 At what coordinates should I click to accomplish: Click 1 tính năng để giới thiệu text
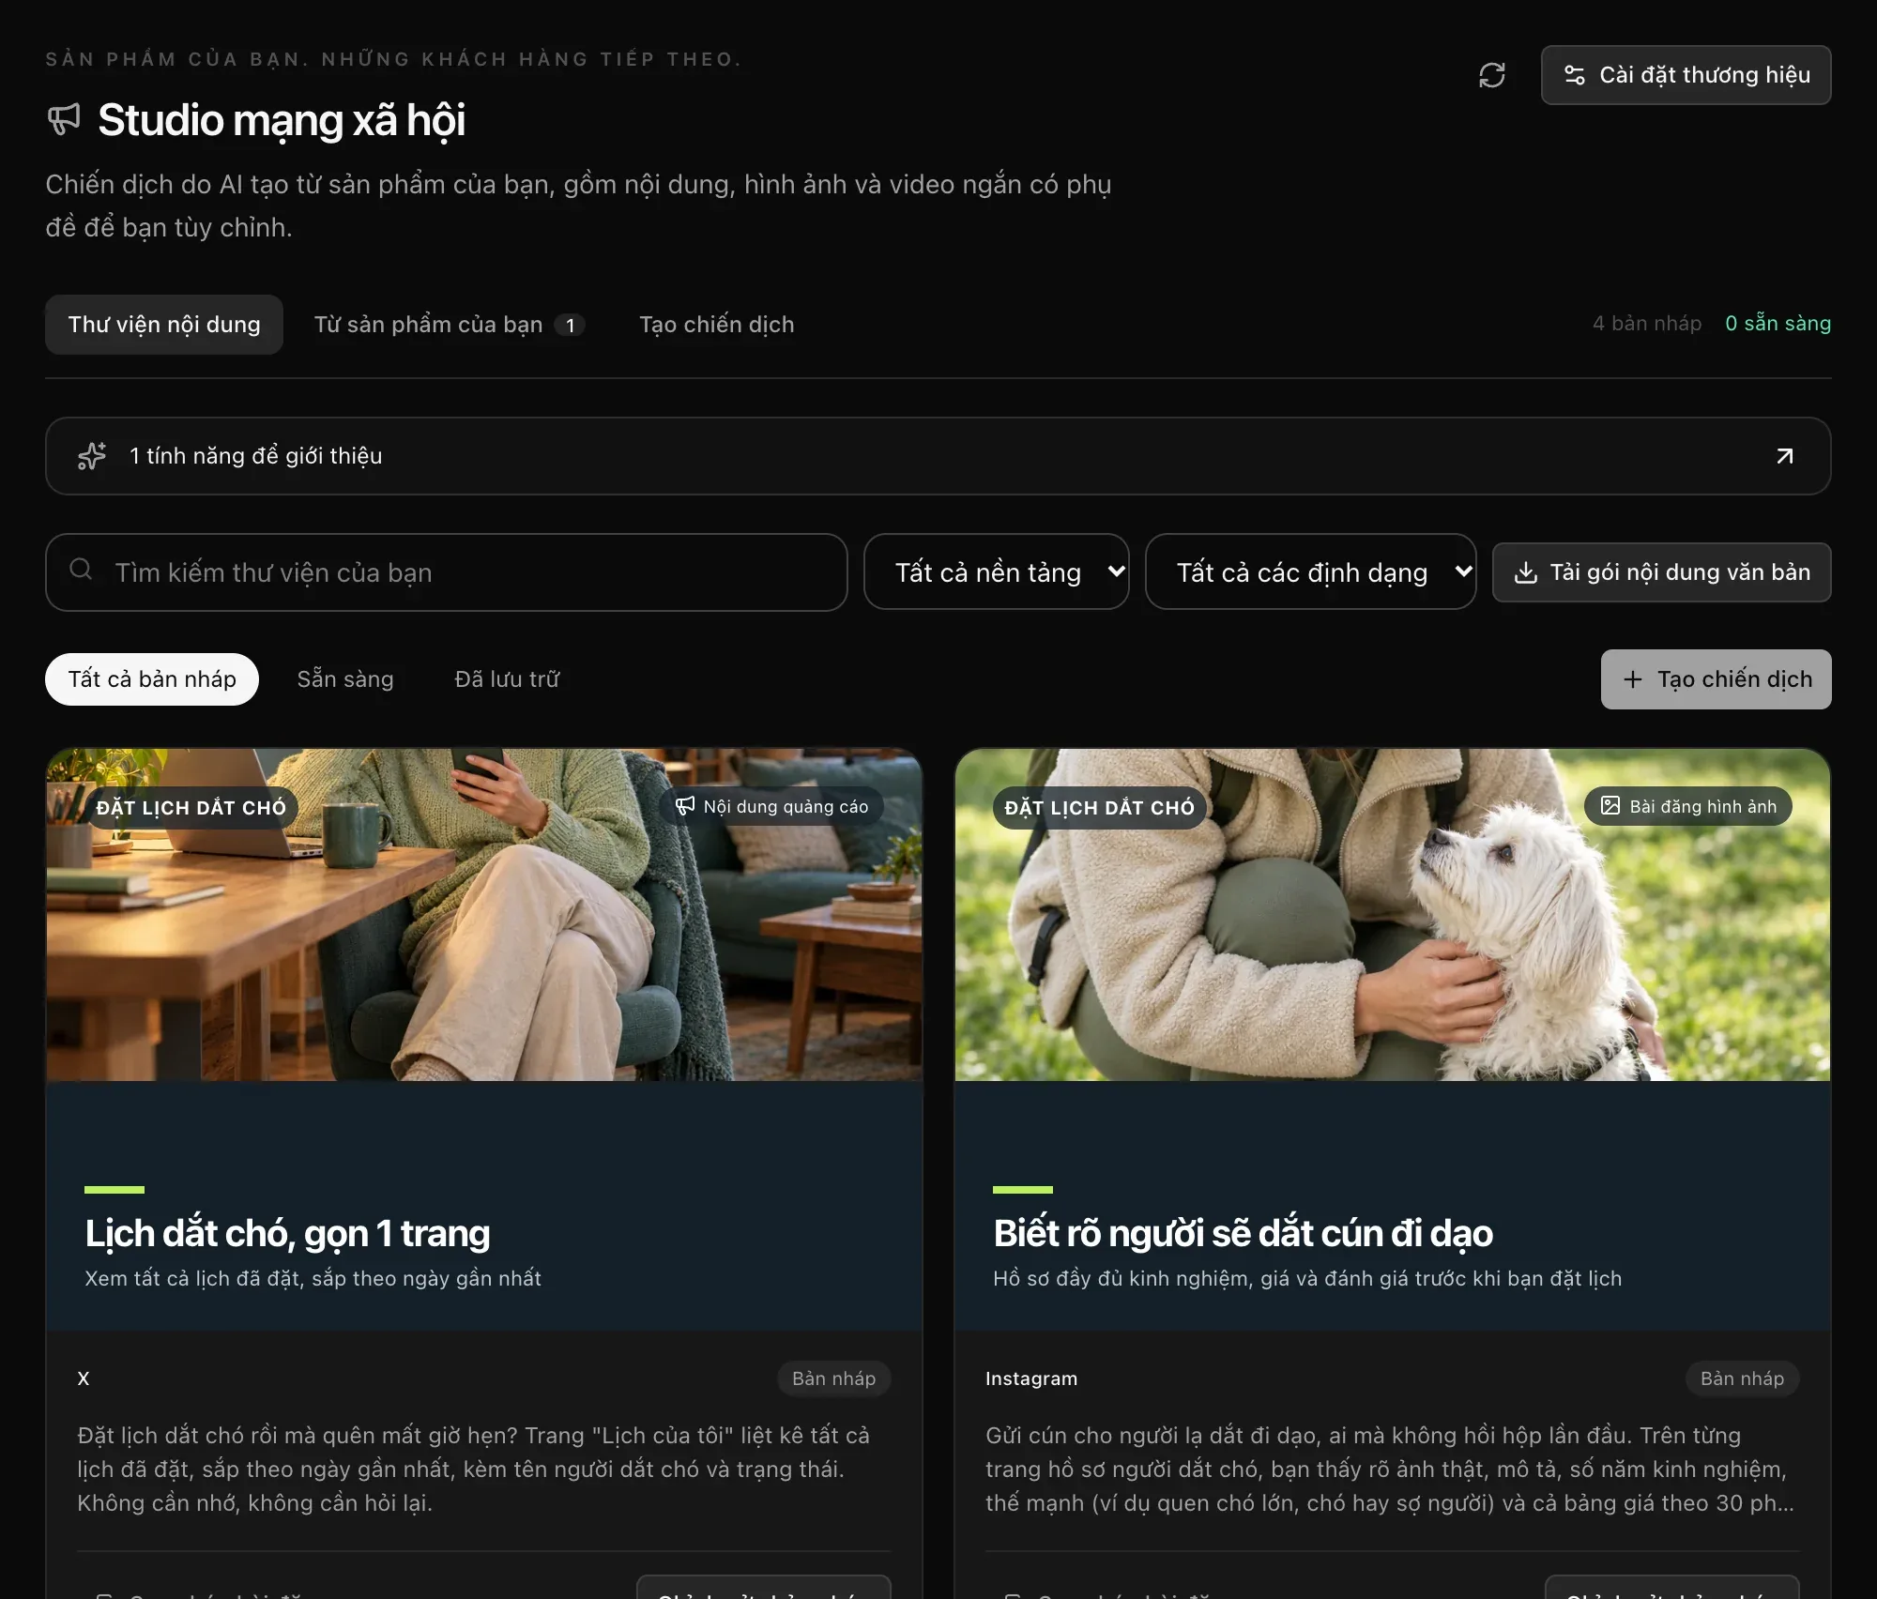point(255,456)
